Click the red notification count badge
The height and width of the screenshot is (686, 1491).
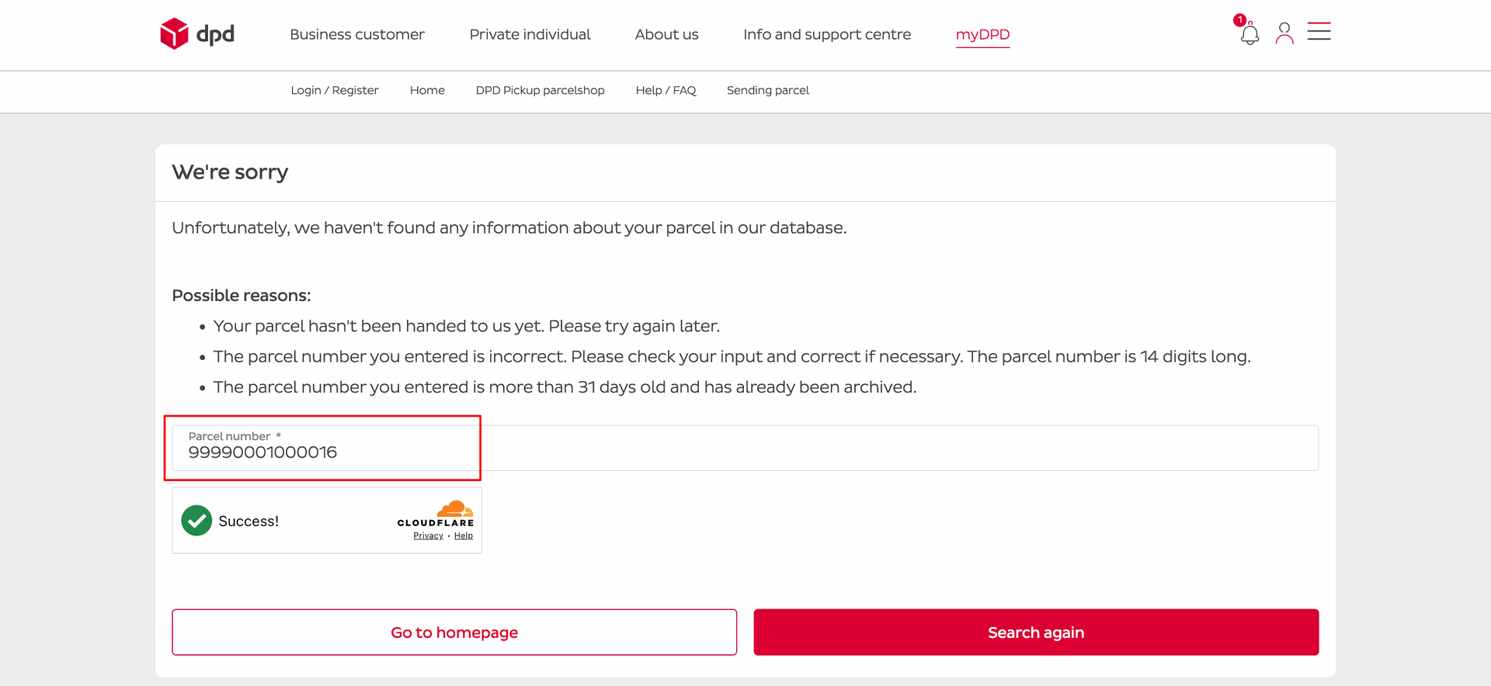(1239, 20)
